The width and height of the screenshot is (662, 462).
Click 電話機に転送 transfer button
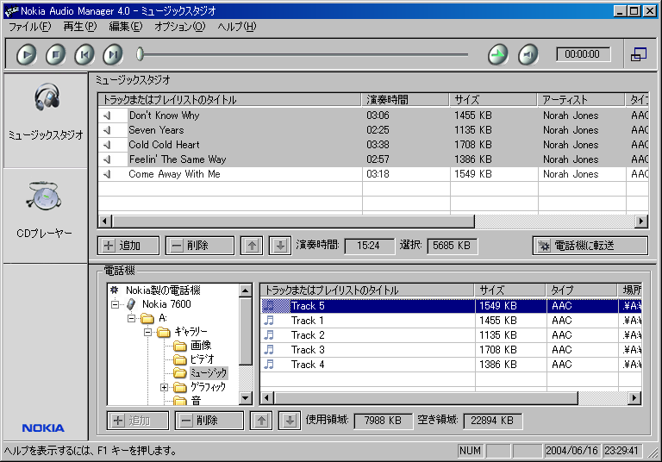coord(590,246)
